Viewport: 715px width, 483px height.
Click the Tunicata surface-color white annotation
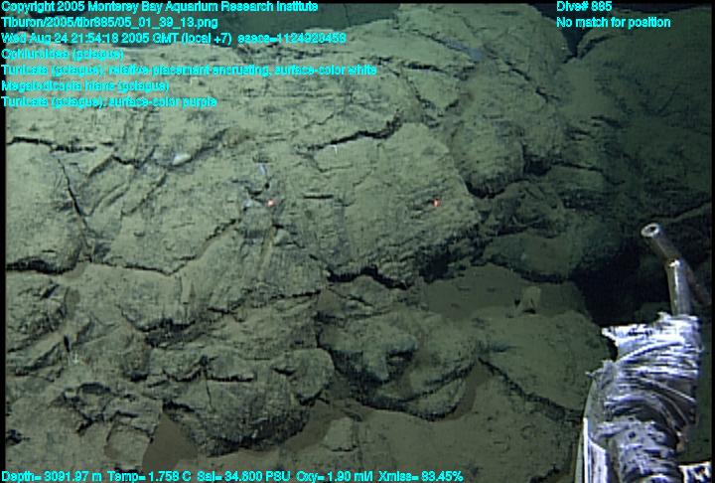(189, 70)
